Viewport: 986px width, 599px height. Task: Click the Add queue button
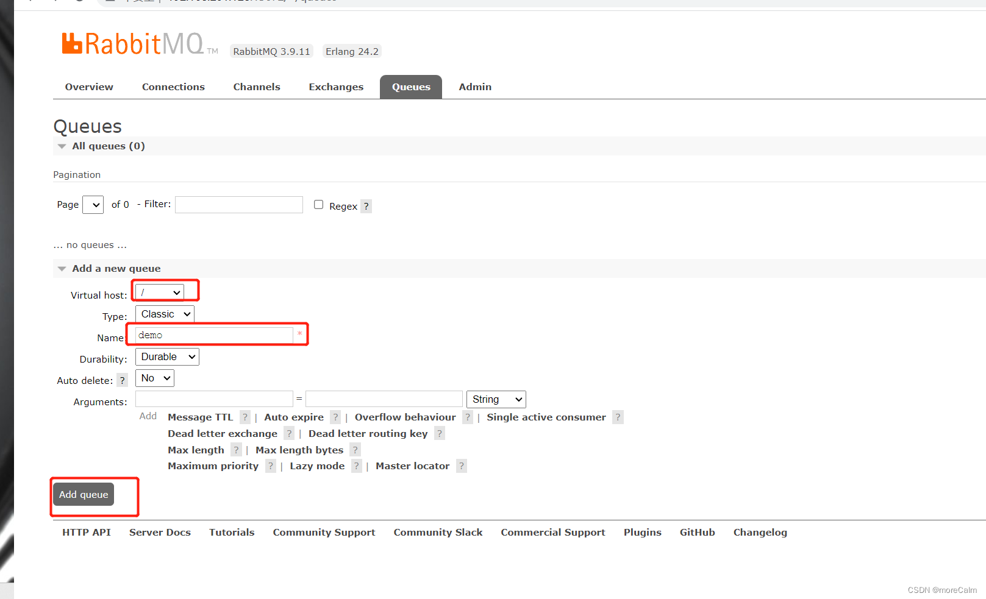tap(84, 494)
